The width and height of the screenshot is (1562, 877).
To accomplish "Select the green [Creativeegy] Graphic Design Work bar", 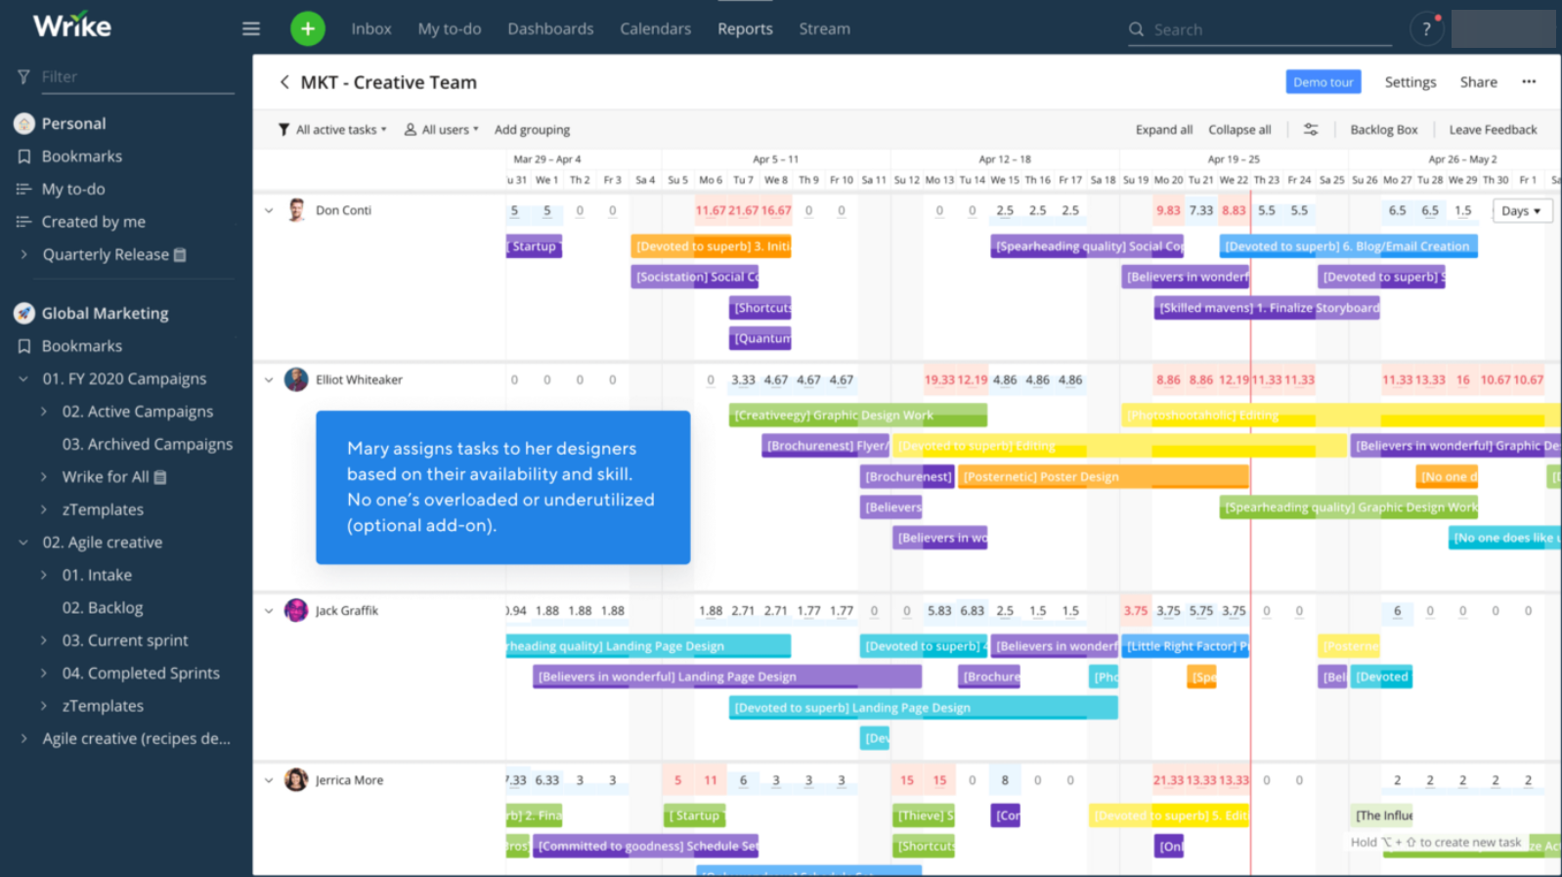I will 857,416.
